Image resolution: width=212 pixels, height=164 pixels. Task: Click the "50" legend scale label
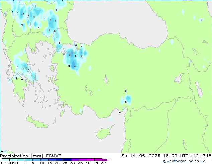pyautogui.click(x=104, y=163)
